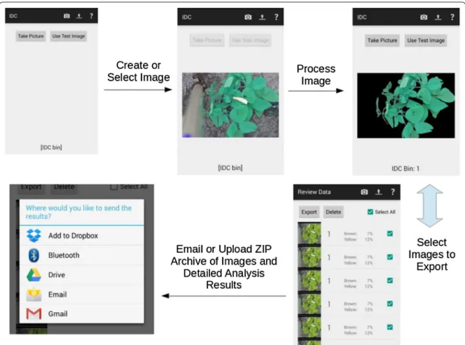Select Gmail in the share dialog
Viewport: 465px width, 345px height.
click(81, 313)
